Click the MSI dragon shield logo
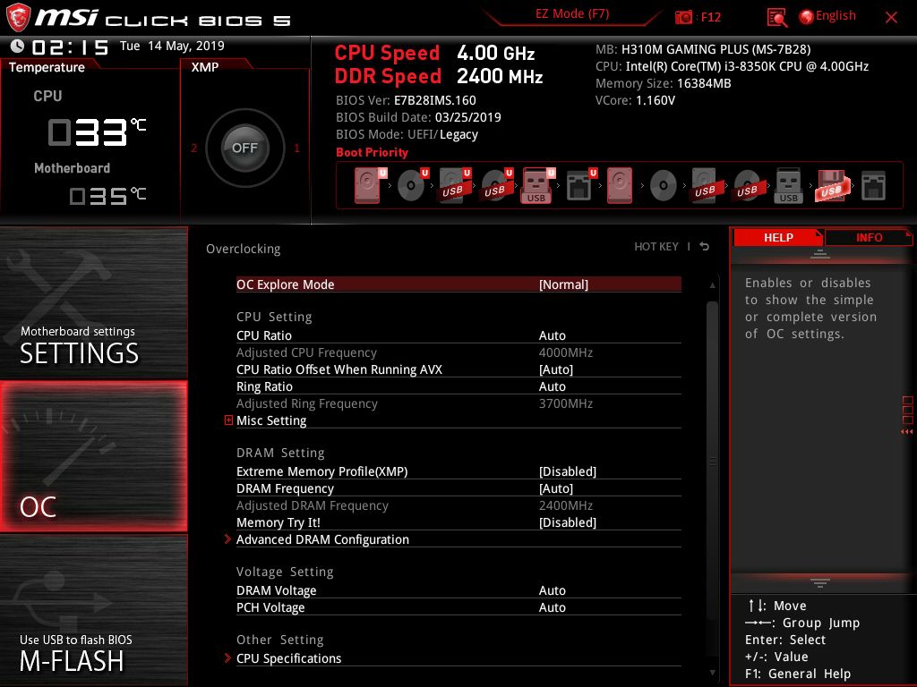The image size is (917, 687). (18, 17)
